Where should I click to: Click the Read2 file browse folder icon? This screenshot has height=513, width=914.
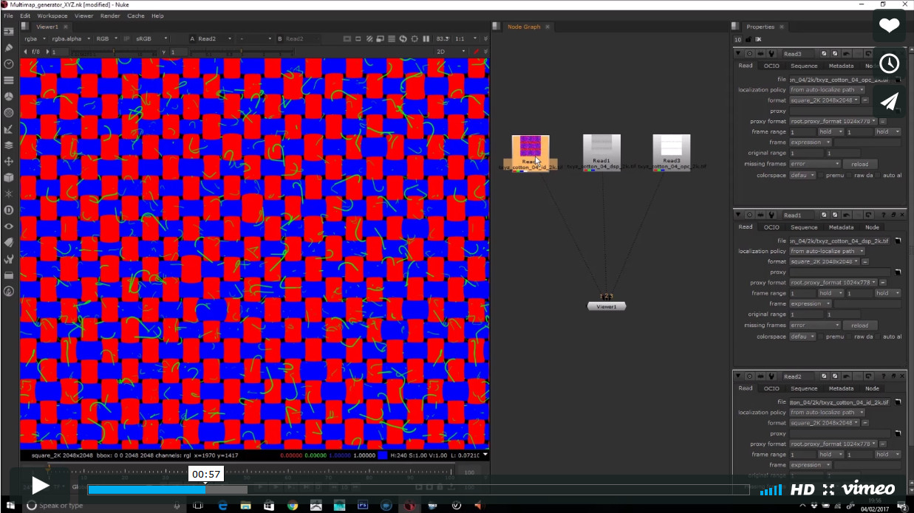tap(898, 402)
